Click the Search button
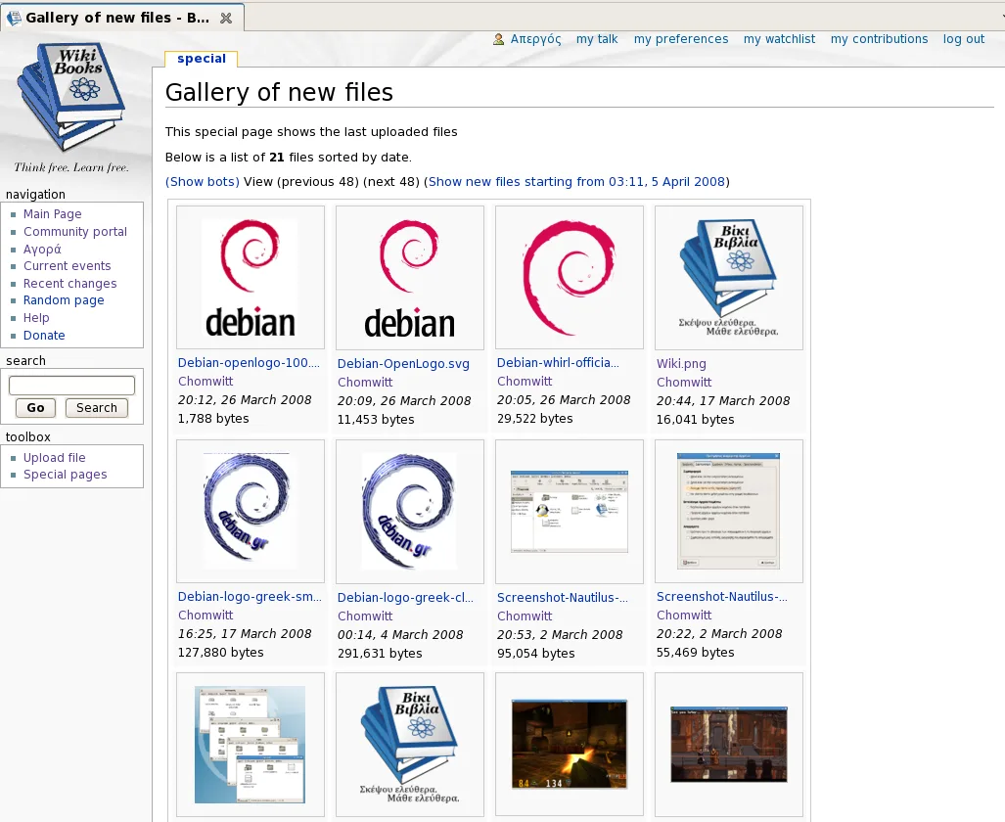 [97, 408]
